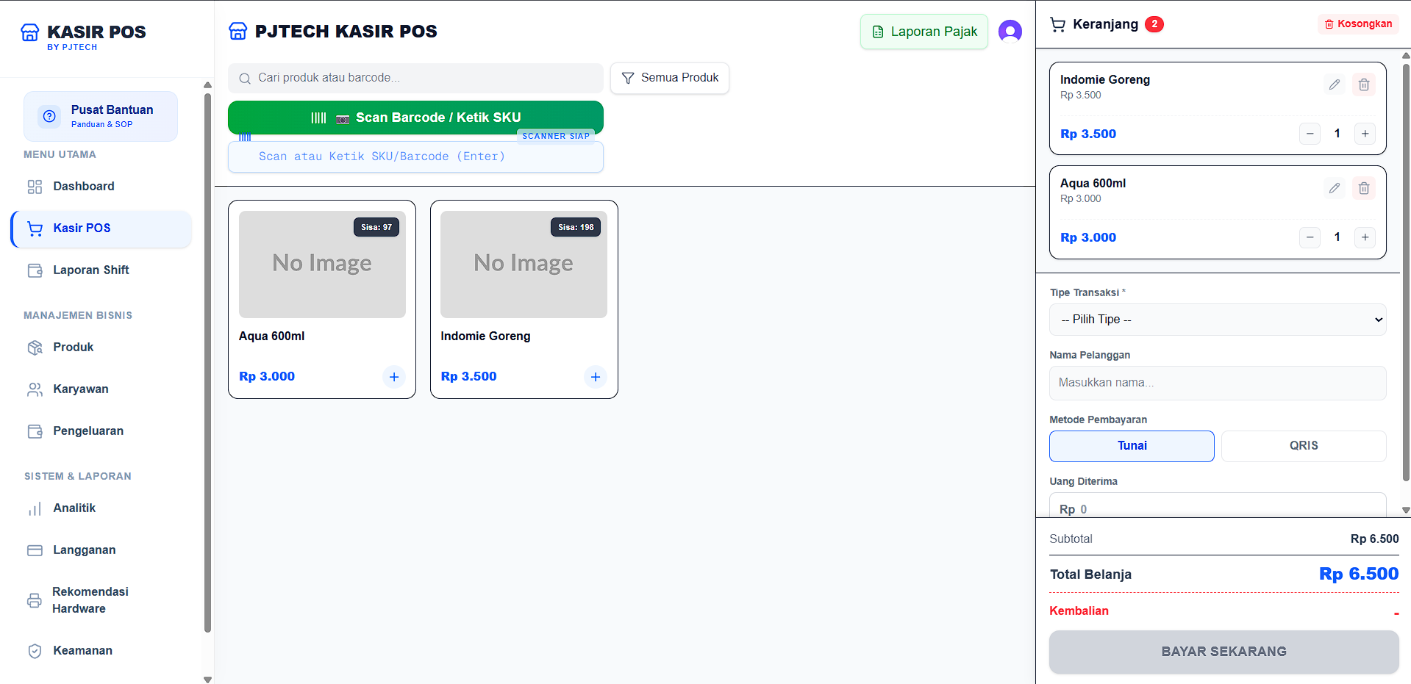The width and height of the screenshot is (1411, 684).
Task: Click the shopping cart icon beside Keranjang
Action: click(1057, 24)
